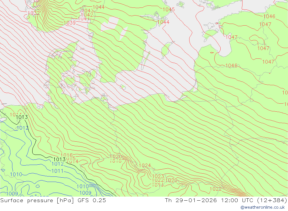Click the 1045 isobar label
Viewport: 288px width, 211px height.
168,9
